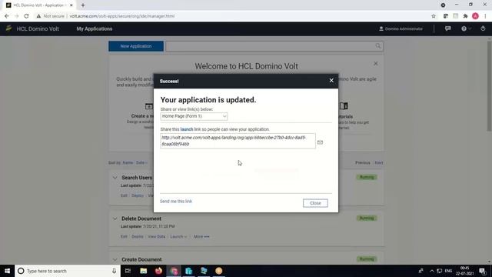Show hidden system tray icons
Image resolution: width=492 pixels, height=277 pixels.
[432, 271]
